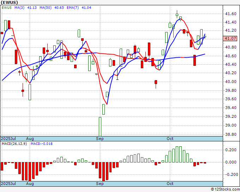Click the 39.20 price axis label
This screenshot has height=192, width=240.
(231, 116)
